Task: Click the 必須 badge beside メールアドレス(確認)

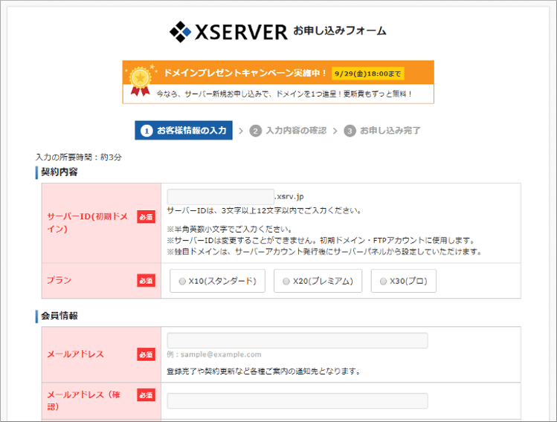Action: pyautogui.click(x=146, y=395)
